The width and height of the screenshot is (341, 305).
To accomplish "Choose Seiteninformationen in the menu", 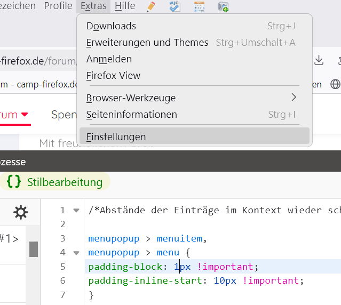I will point(131,114).
